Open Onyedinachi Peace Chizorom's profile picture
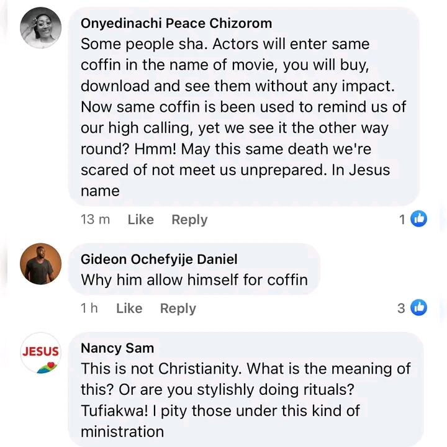 pos(41,28)
